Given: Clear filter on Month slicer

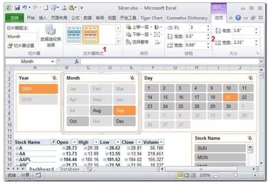Looking at the screenshot, I should pos(132,78).
